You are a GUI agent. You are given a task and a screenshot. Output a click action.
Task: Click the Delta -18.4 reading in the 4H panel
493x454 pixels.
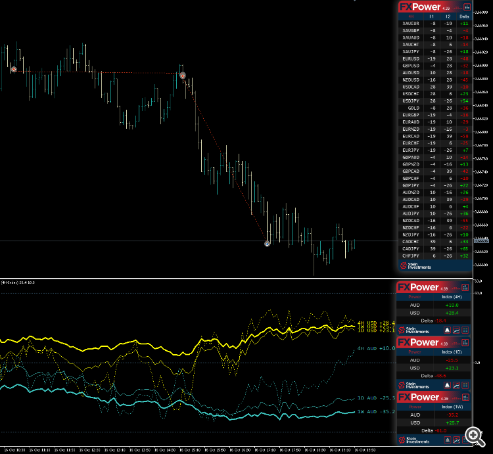[x=434, y=321]
